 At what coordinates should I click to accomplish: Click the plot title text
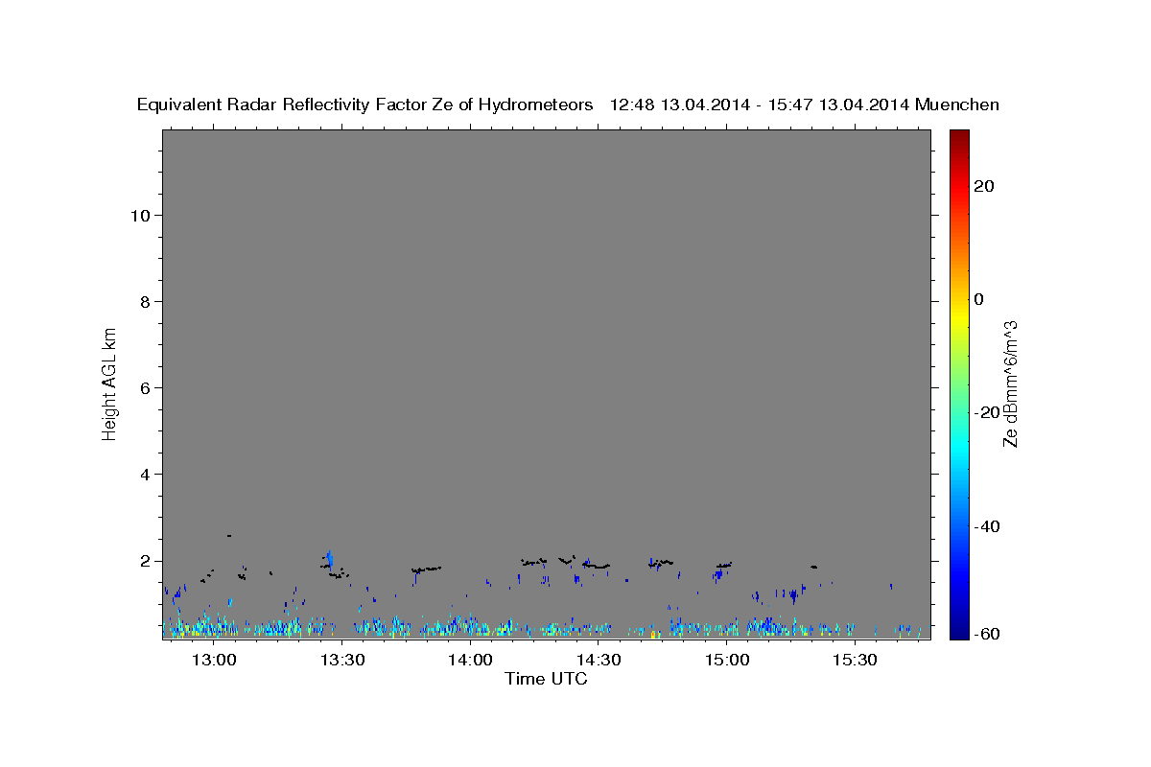coord(568,105)
